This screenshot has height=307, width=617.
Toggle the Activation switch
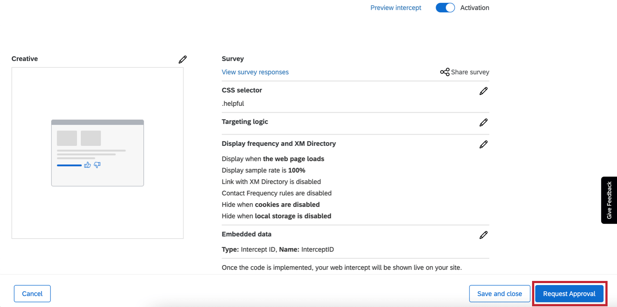[x=445, y=8]
